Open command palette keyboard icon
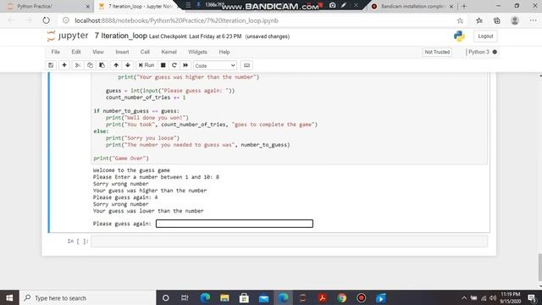This screenshot has width=542, height=305. click(x=246, y=65)
